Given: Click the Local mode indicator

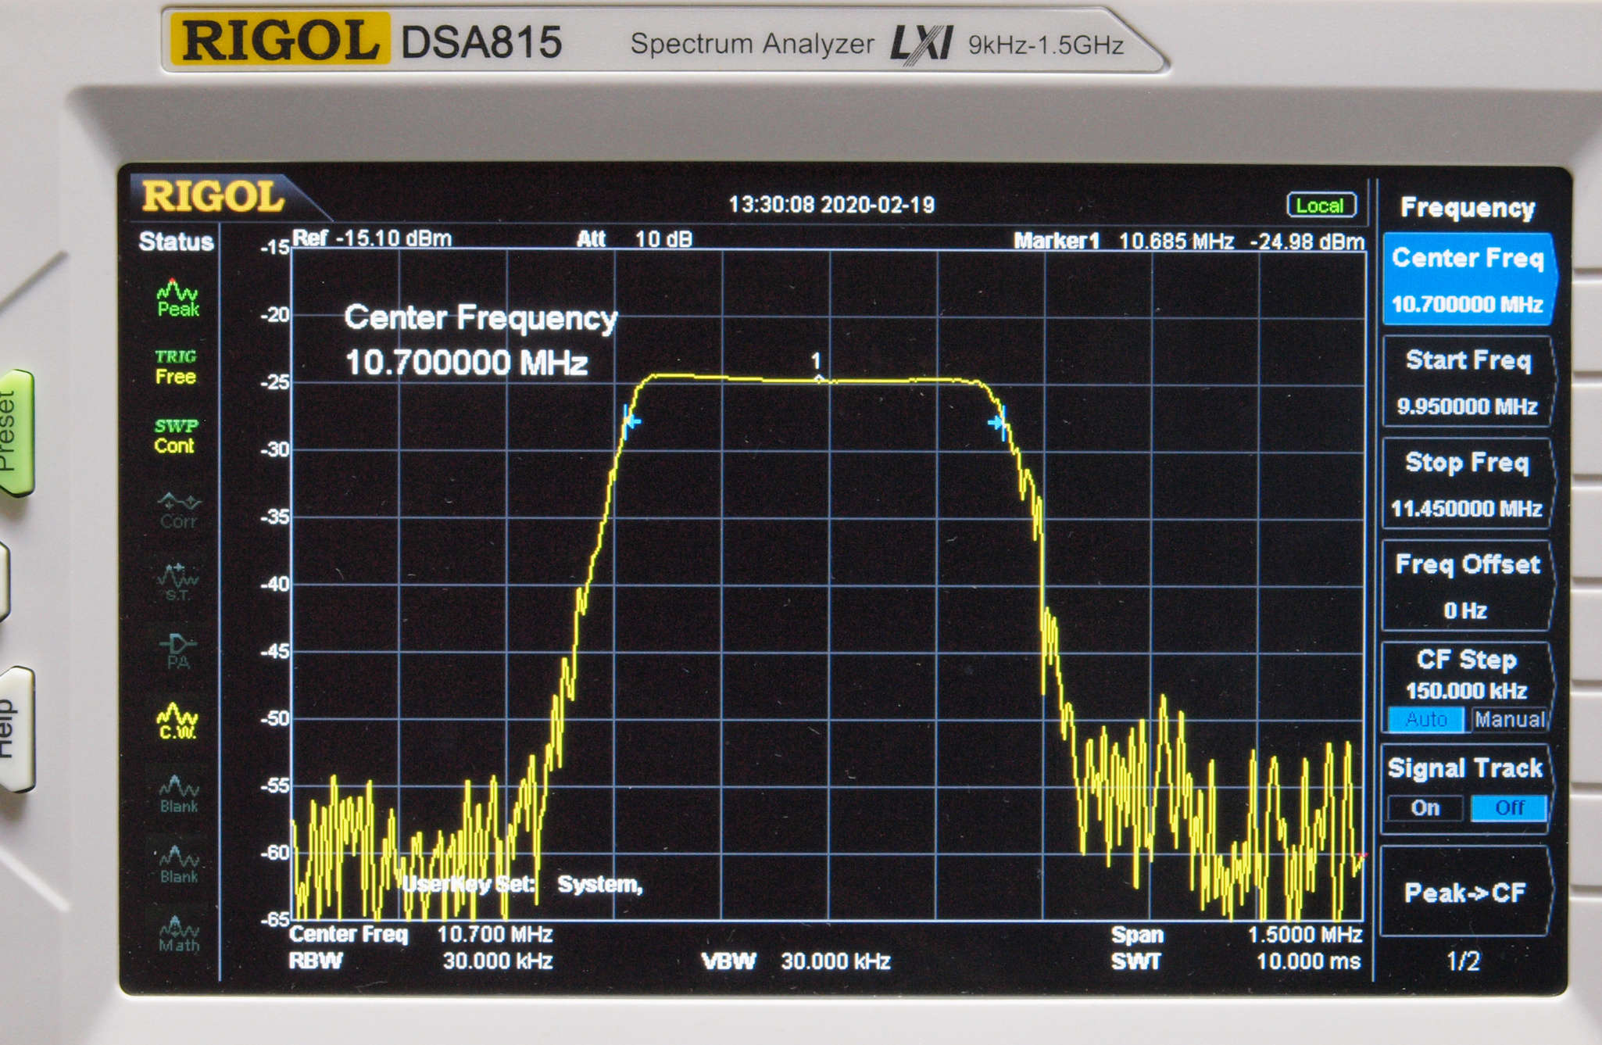Looking at the screenshot, I should (x=1321, y=206).
